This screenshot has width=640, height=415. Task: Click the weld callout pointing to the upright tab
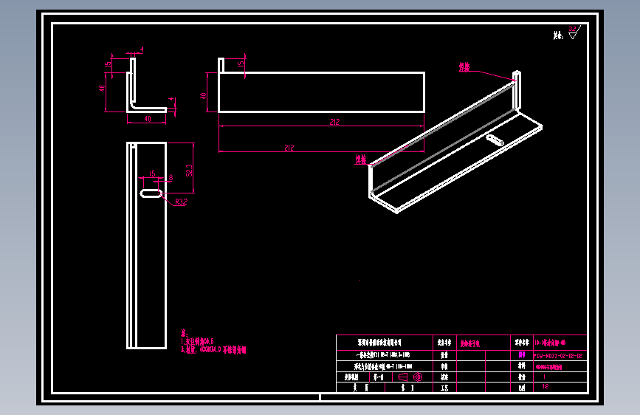[x=464, y=67]
